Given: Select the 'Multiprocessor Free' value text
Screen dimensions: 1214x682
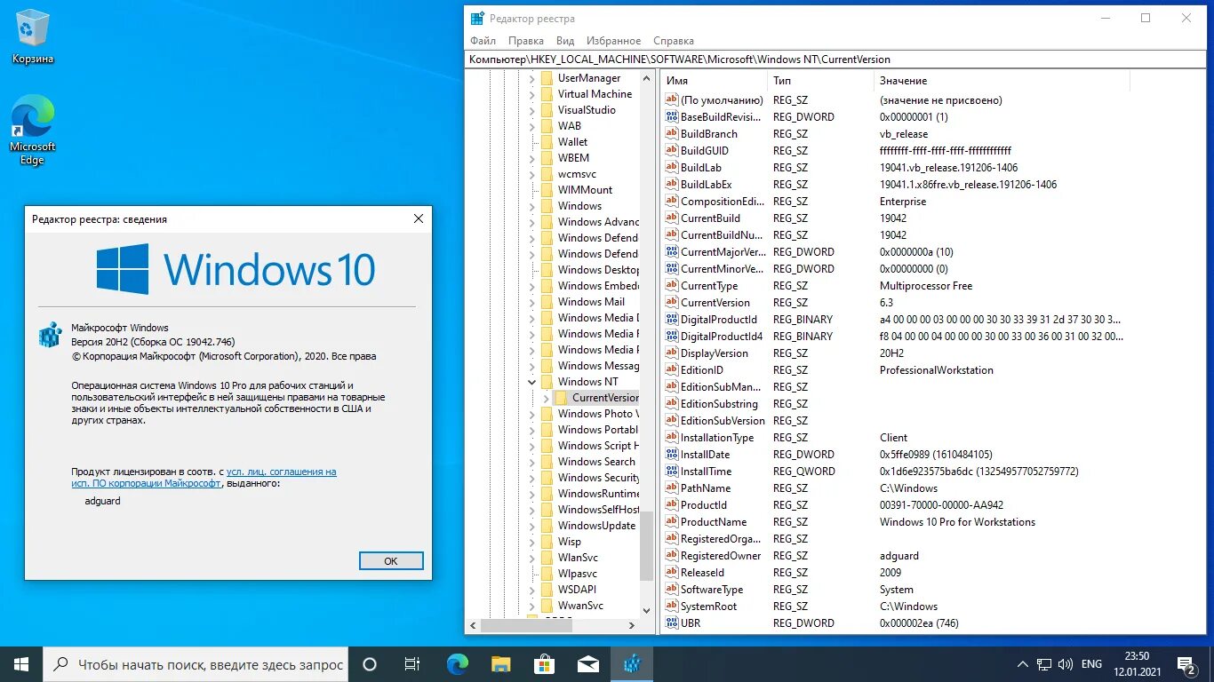Looking at the screenshot, I should point(926,286).
